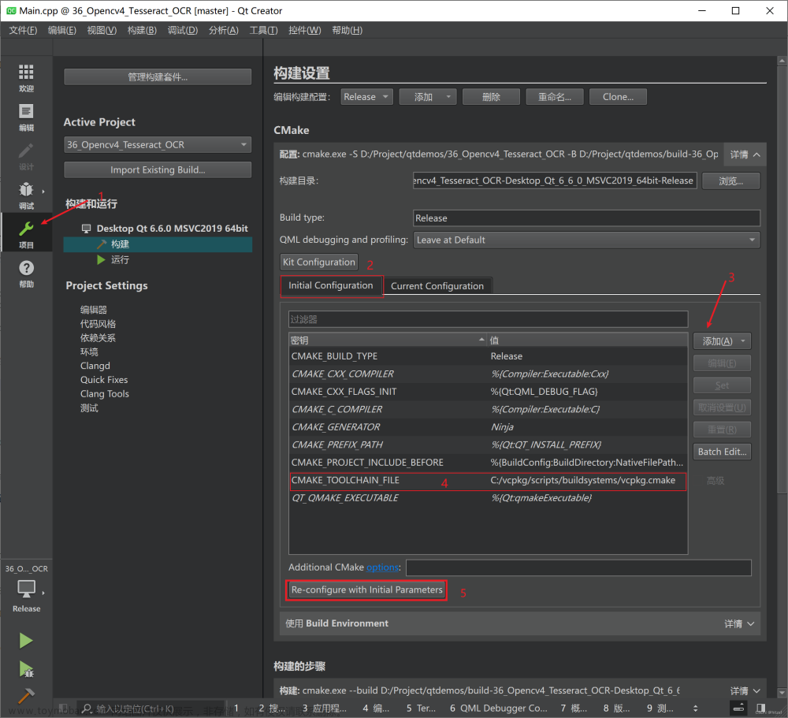Viewport: 788px width, 718px height.
Task: Open the 调试(D) menu
Action: click(x=183, y=30)
